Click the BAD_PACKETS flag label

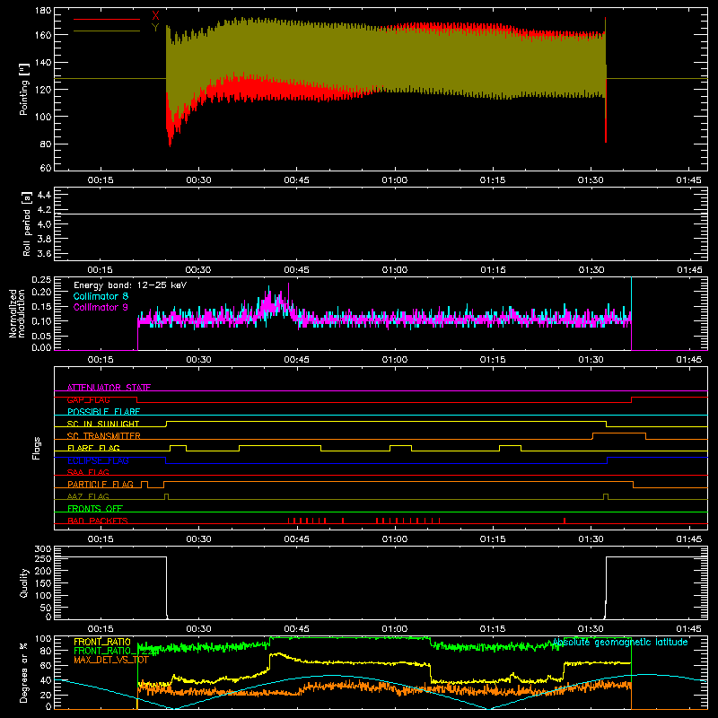pos(98,521)
